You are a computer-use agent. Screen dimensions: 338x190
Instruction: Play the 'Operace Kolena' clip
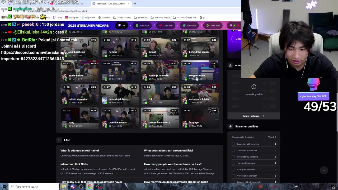(x=120, y=118)
